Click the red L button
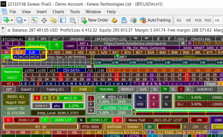The height and width of the screenshot is (137, 223). coord(91,98)
